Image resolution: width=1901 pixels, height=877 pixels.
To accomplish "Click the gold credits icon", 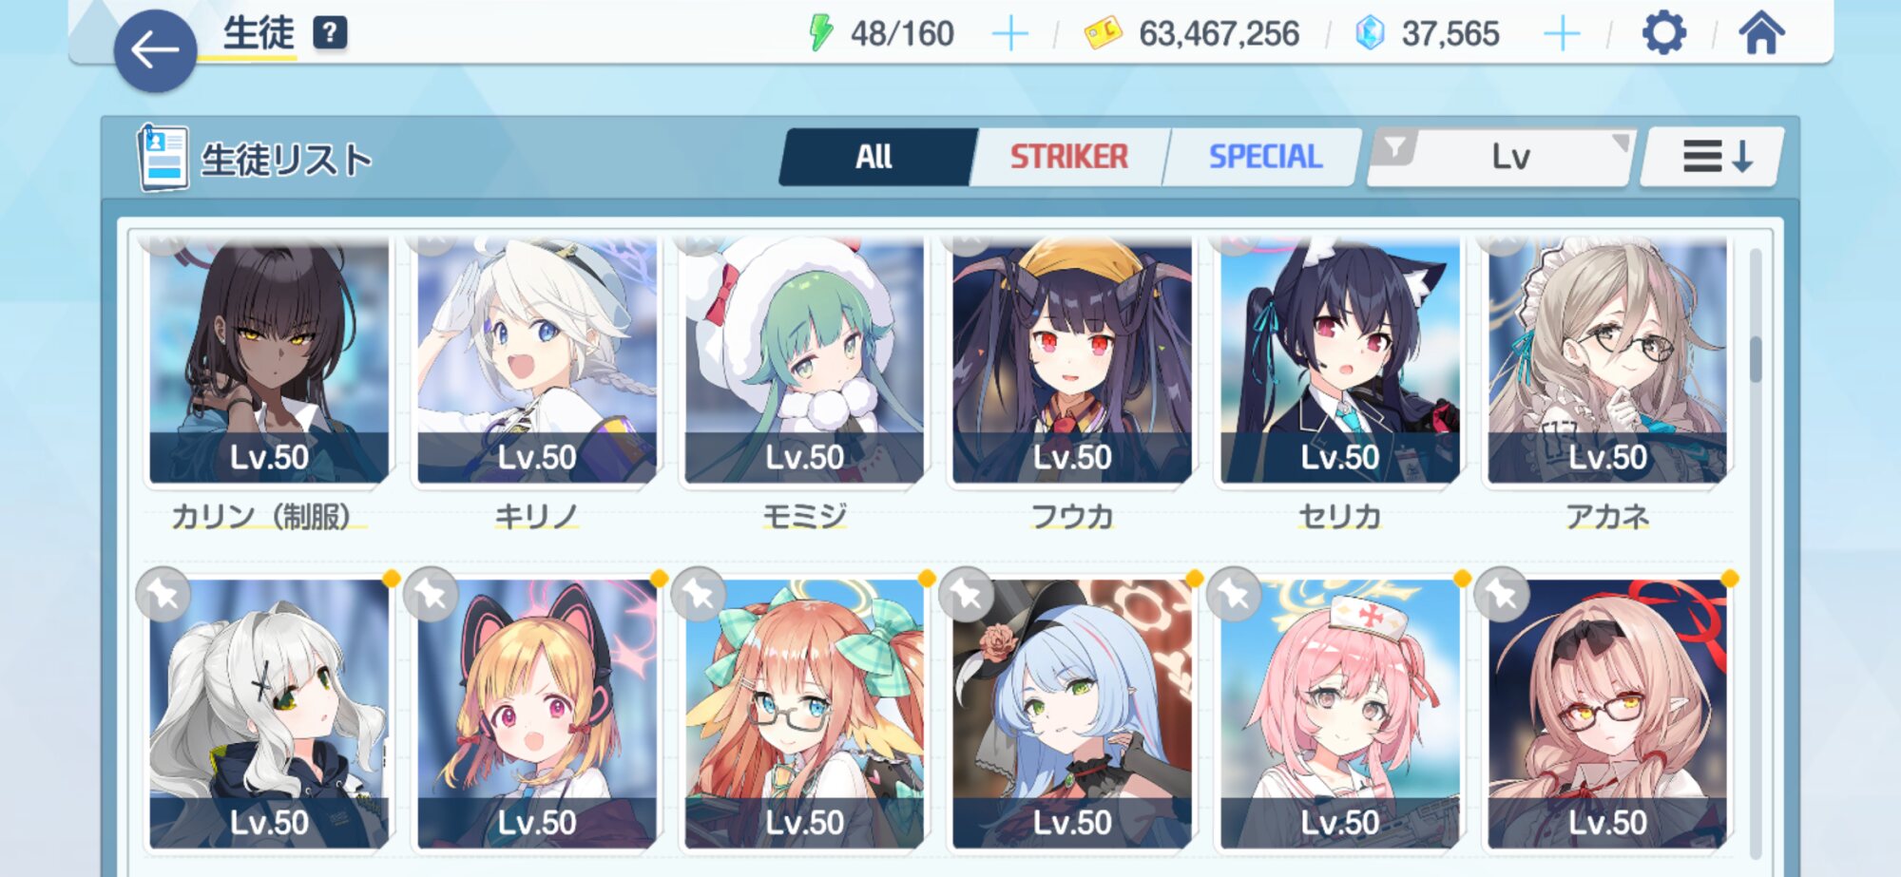I will click(1104, 34).
